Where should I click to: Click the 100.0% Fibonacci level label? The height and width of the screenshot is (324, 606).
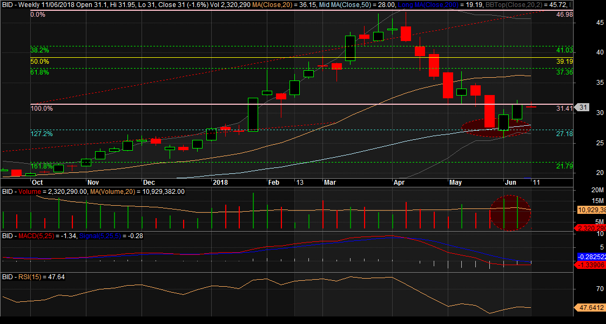coord(42,108)
